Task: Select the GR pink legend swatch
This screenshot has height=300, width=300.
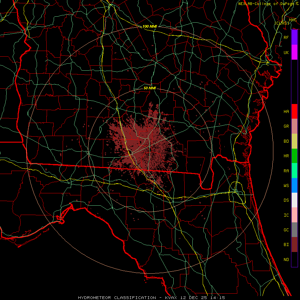Action: pos(294,126)
